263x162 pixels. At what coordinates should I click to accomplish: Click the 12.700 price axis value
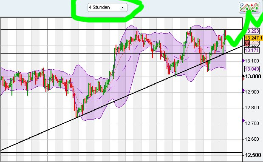[252, 123]
